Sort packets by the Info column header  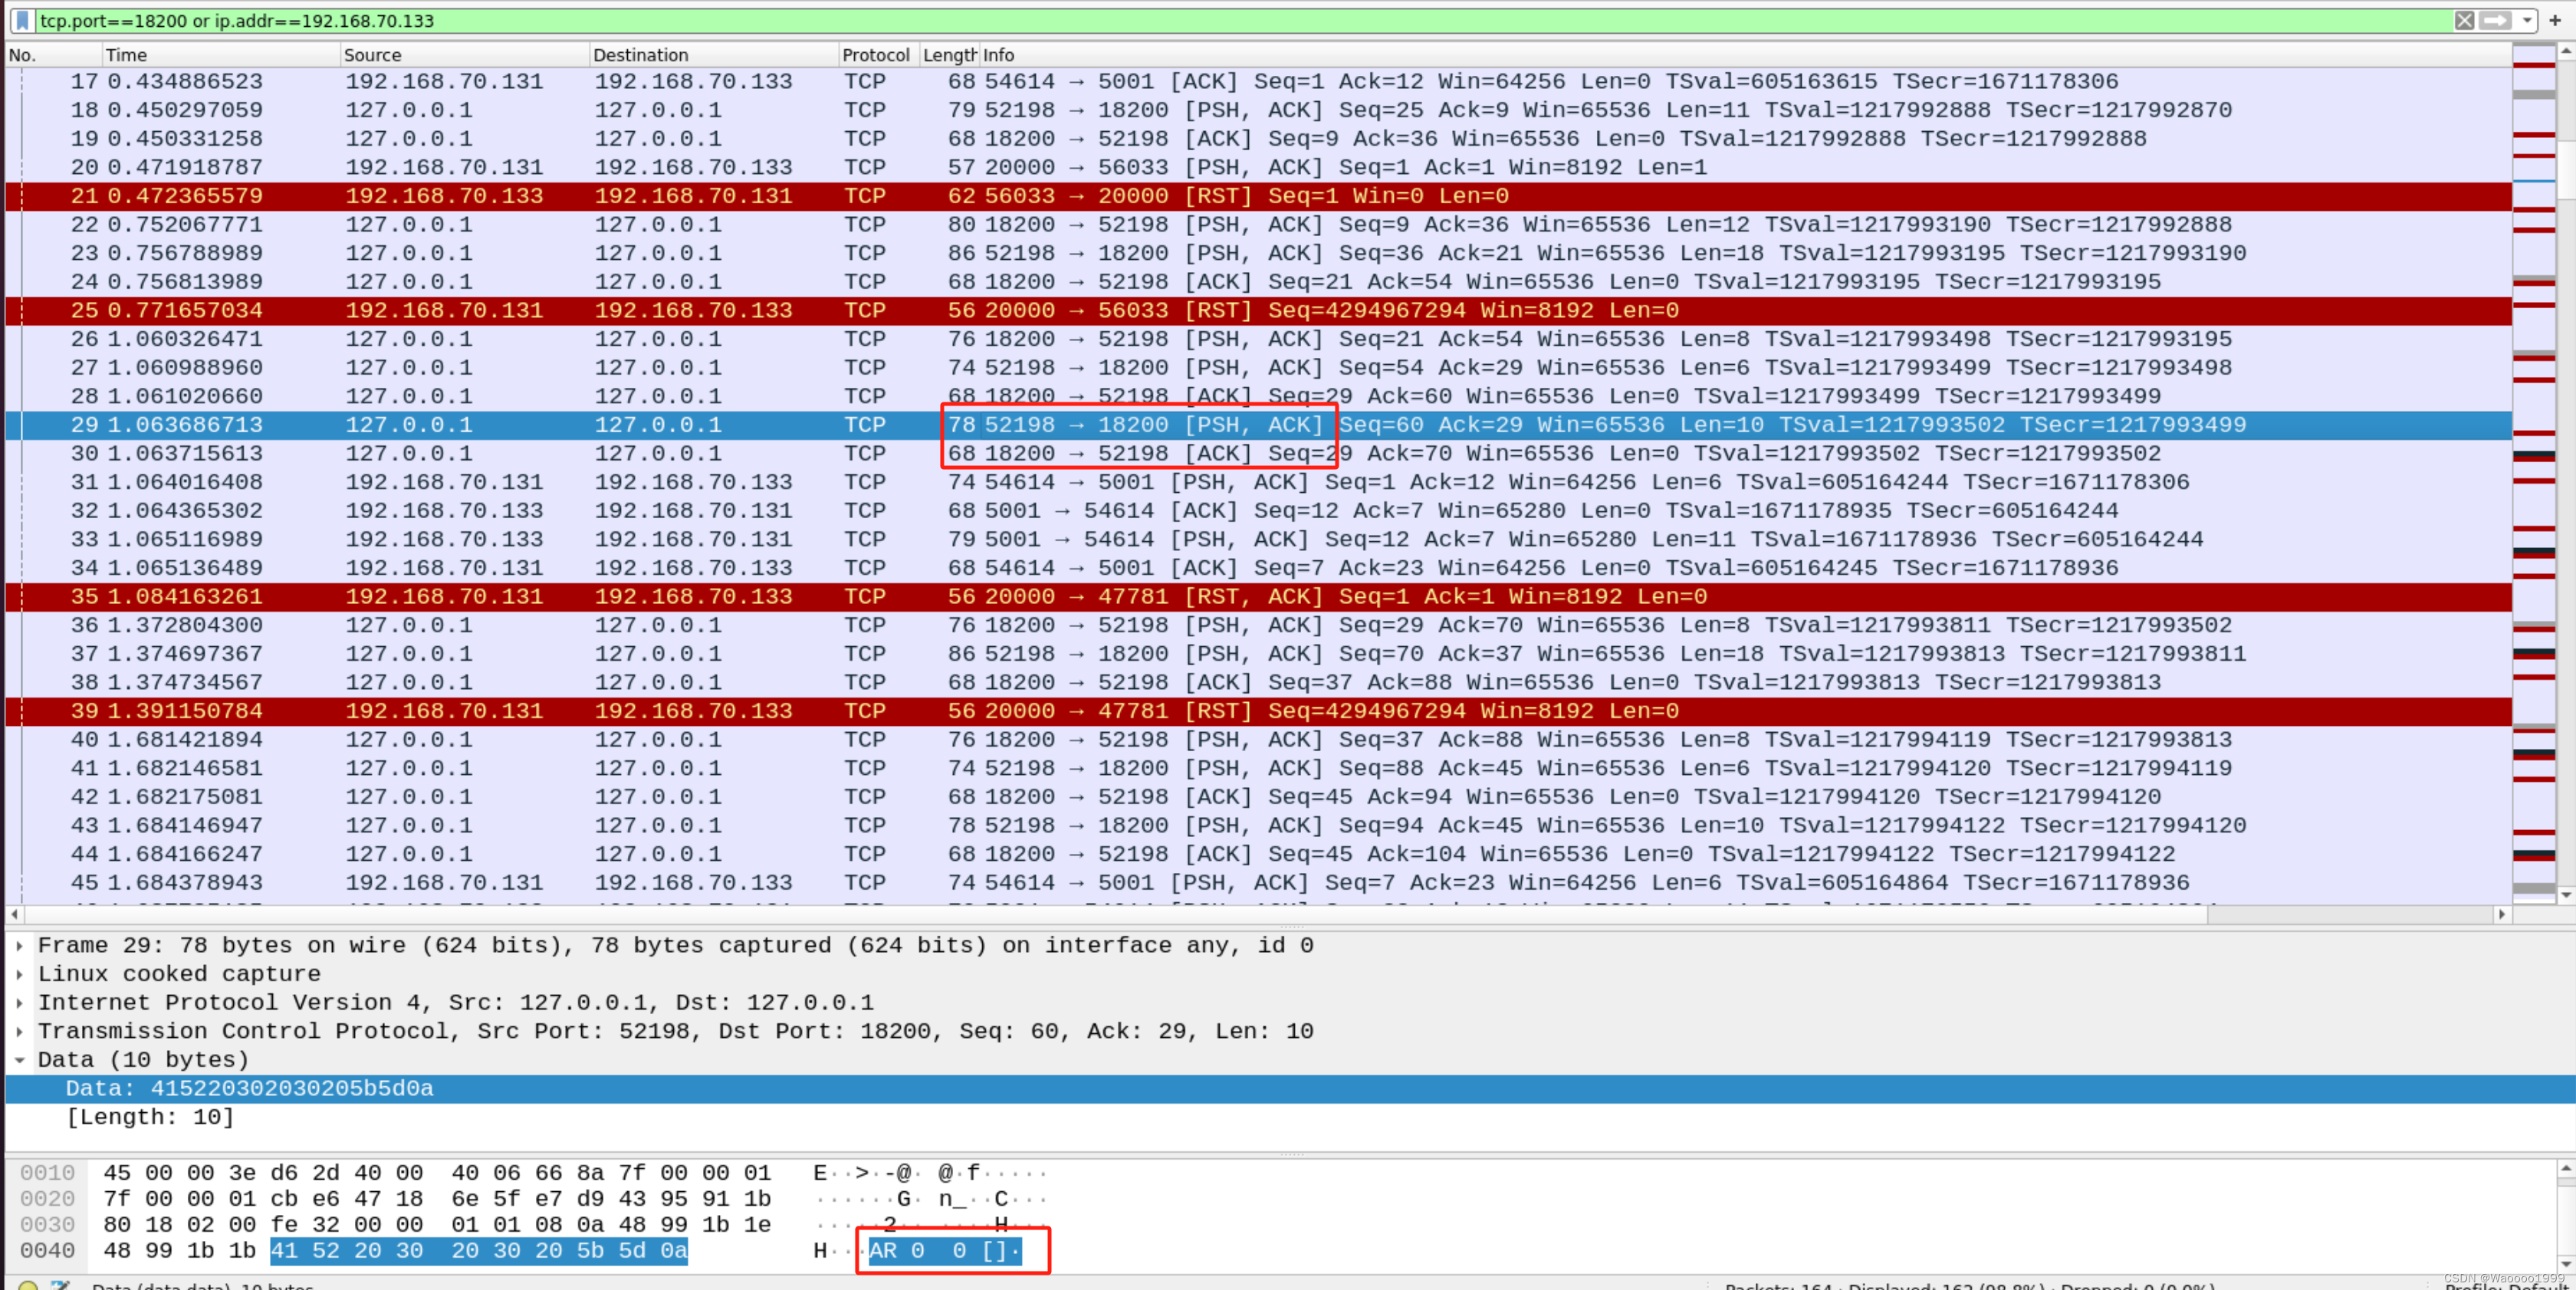point(1744,55)
